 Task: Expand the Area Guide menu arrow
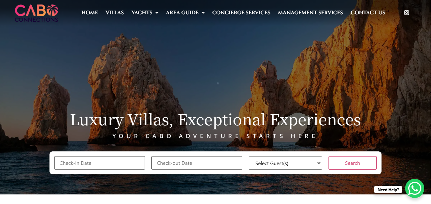point(203,13)
